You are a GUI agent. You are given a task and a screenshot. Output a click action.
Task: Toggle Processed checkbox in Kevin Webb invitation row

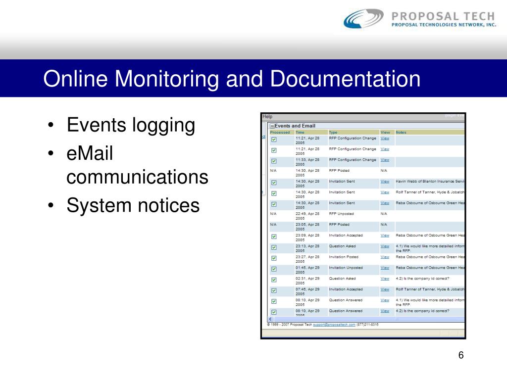point(274,183)
